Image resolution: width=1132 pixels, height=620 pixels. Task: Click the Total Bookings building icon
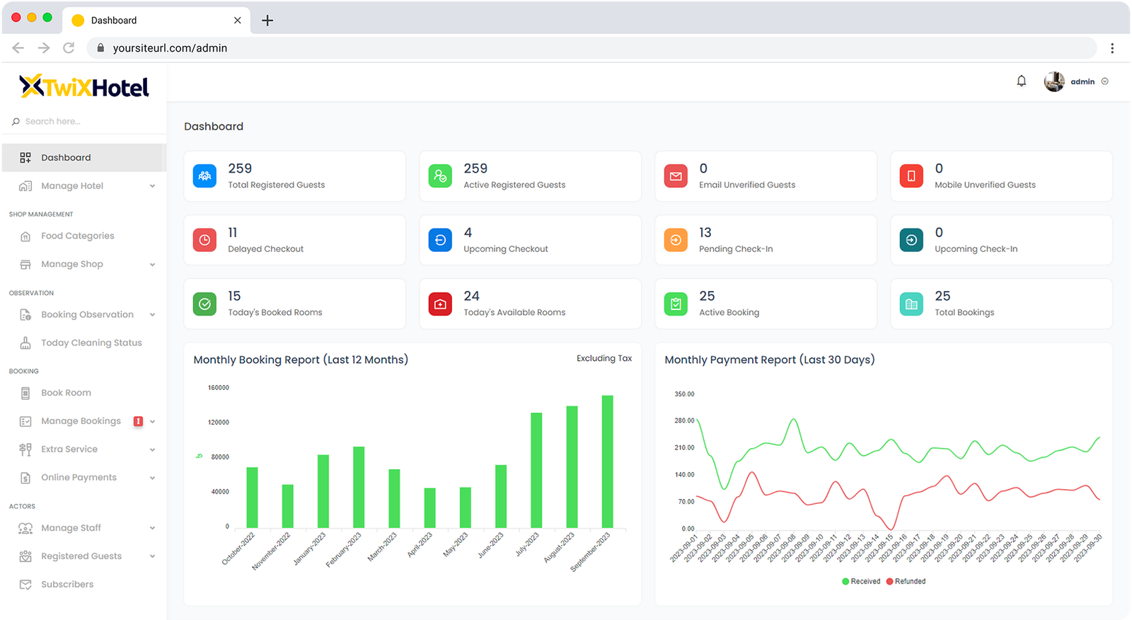point(911,304)
